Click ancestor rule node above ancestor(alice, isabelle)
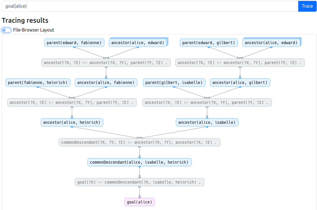This screenshot has height=210, width=317. pyautogui.click(x=207, y=102)
